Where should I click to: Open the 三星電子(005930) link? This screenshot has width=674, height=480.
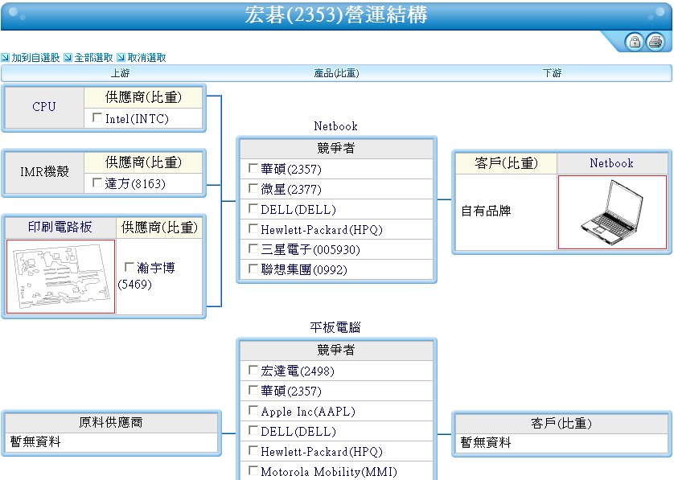click(x=310, y=250)
